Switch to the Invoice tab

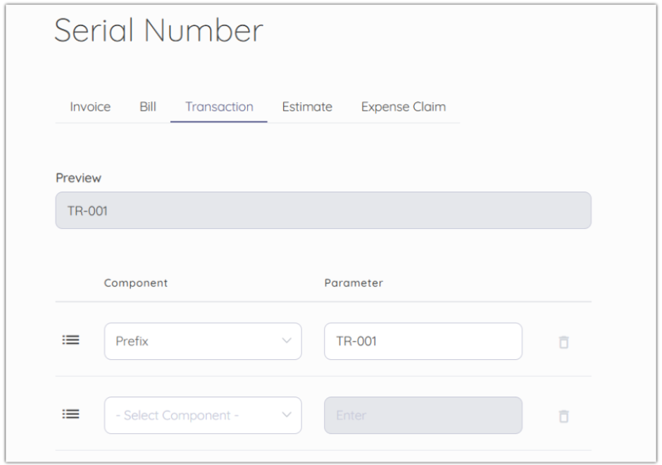click(90, 107)
